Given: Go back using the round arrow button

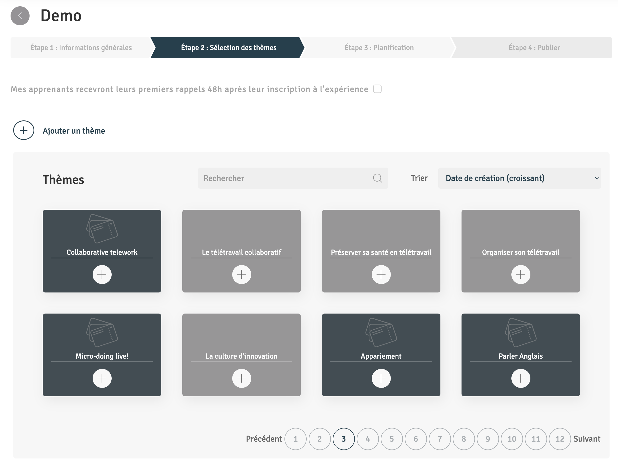Looking at the screenshot, I should [x=20, y=16].
